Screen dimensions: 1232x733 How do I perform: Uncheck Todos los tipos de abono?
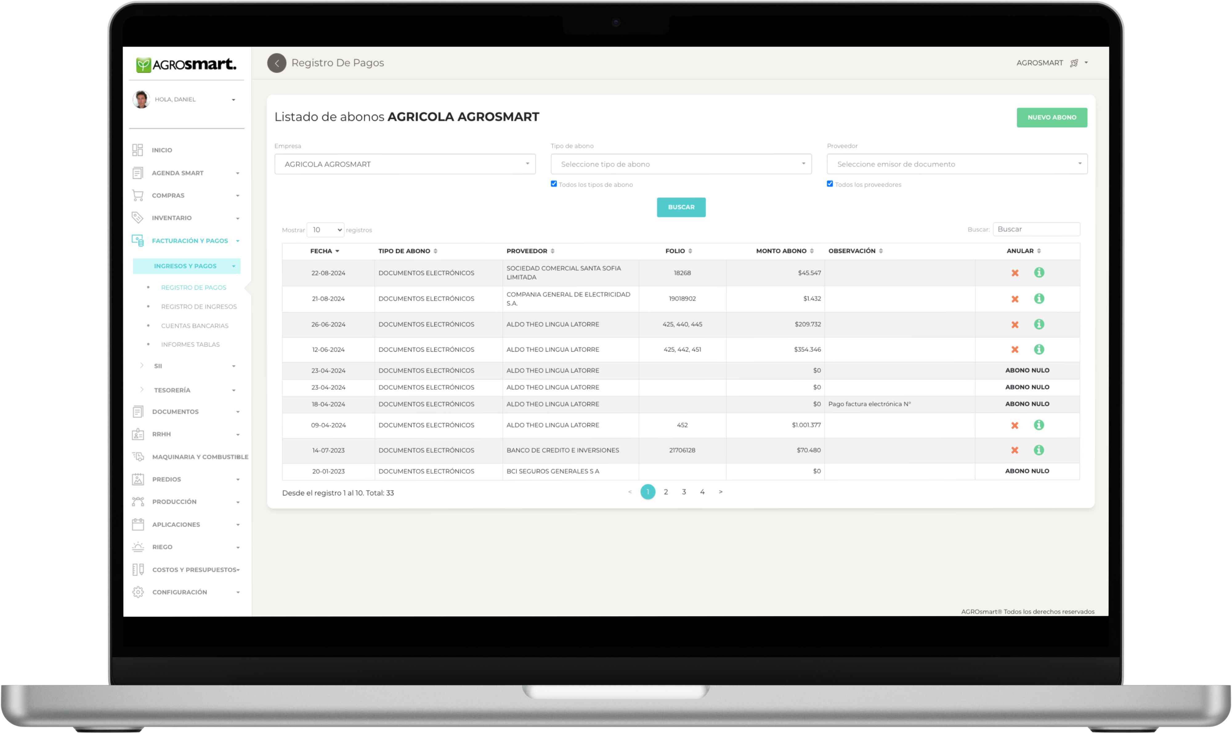(x=553, y=184)
